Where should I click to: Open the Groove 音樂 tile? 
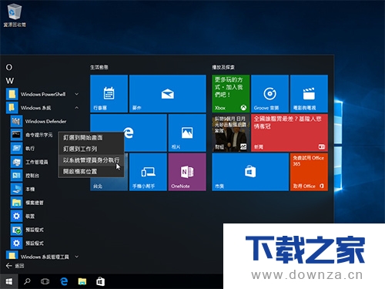[x=269, y=94]
